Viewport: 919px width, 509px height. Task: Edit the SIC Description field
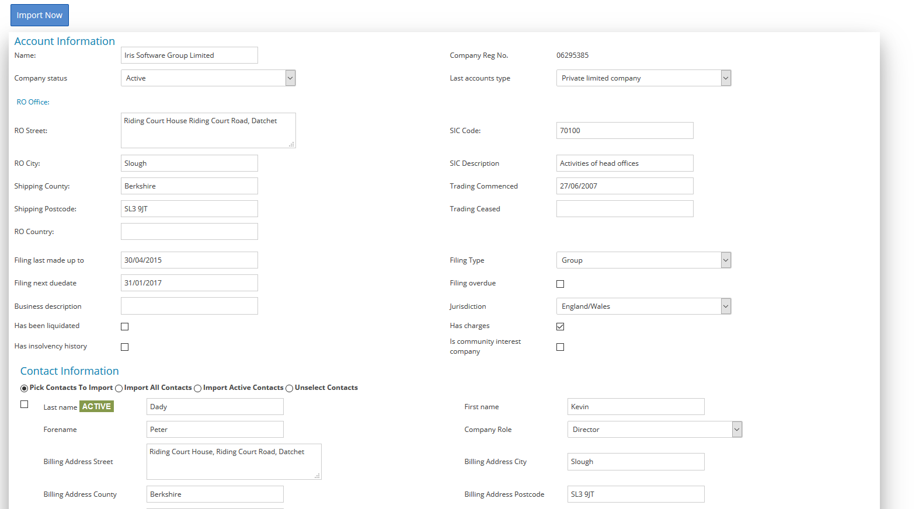625,163
